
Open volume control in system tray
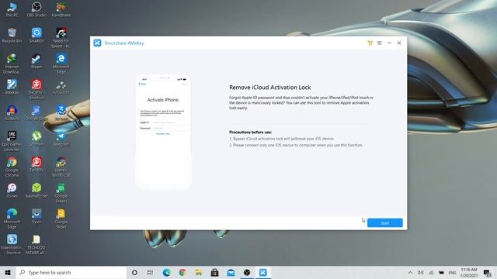point(421,272)
